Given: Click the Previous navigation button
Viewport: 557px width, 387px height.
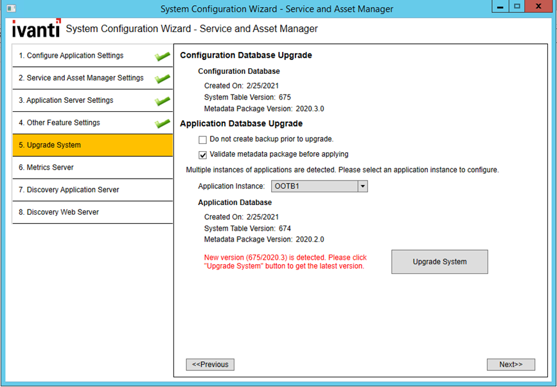Looking at the screenshot, I should 210,364.
